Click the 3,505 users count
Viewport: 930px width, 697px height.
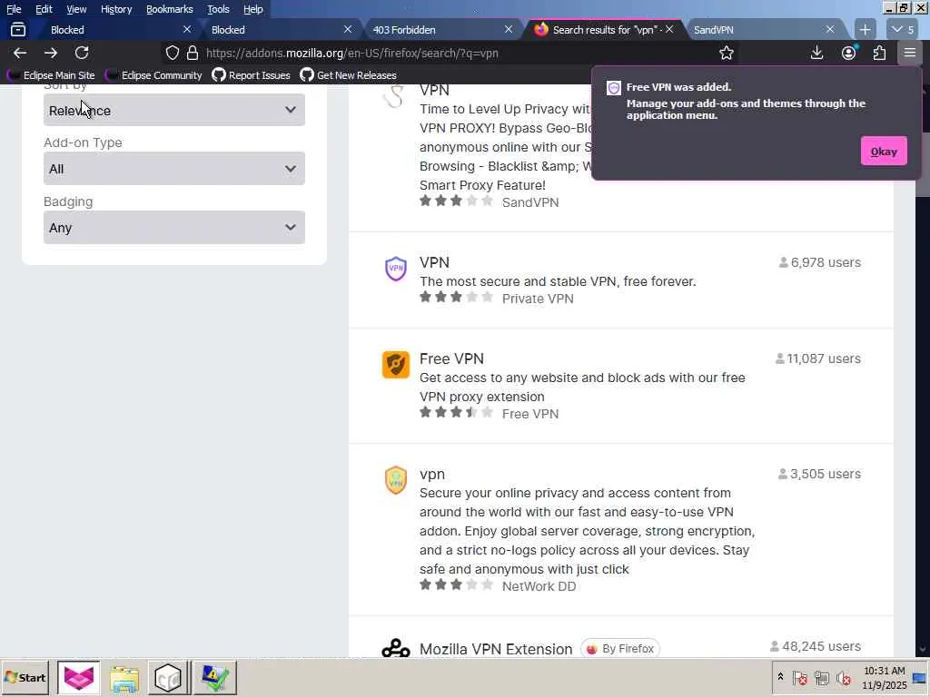819,474
